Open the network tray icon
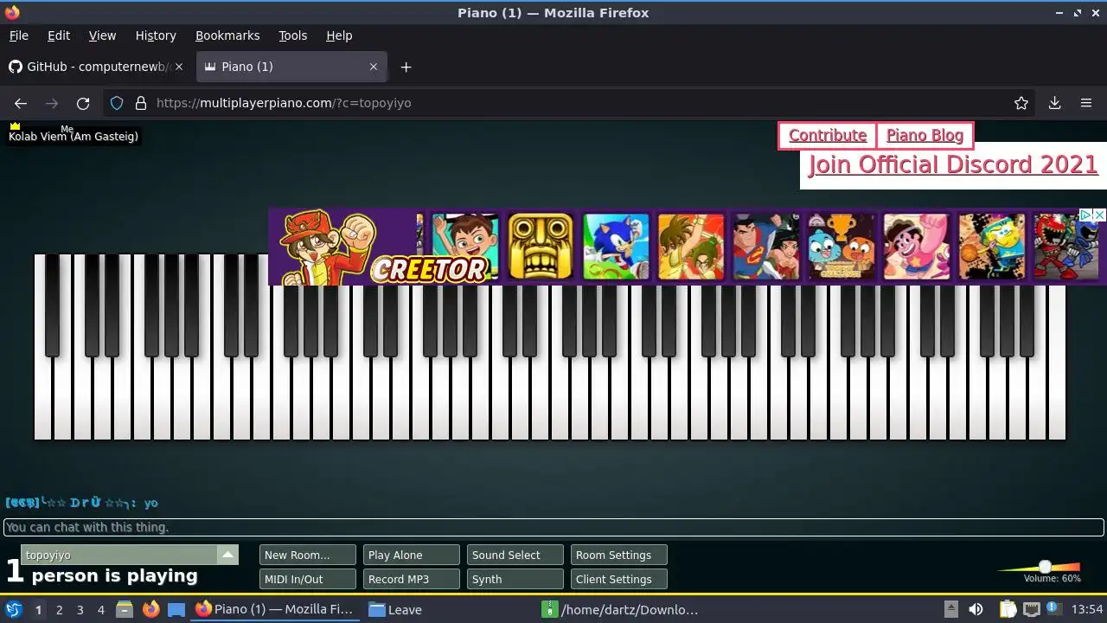The image size is (1107, 623). point(1032,609)
